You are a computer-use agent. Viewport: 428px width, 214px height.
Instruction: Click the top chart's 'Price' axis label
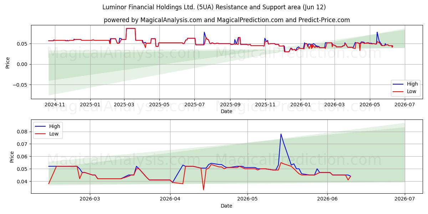8,62
